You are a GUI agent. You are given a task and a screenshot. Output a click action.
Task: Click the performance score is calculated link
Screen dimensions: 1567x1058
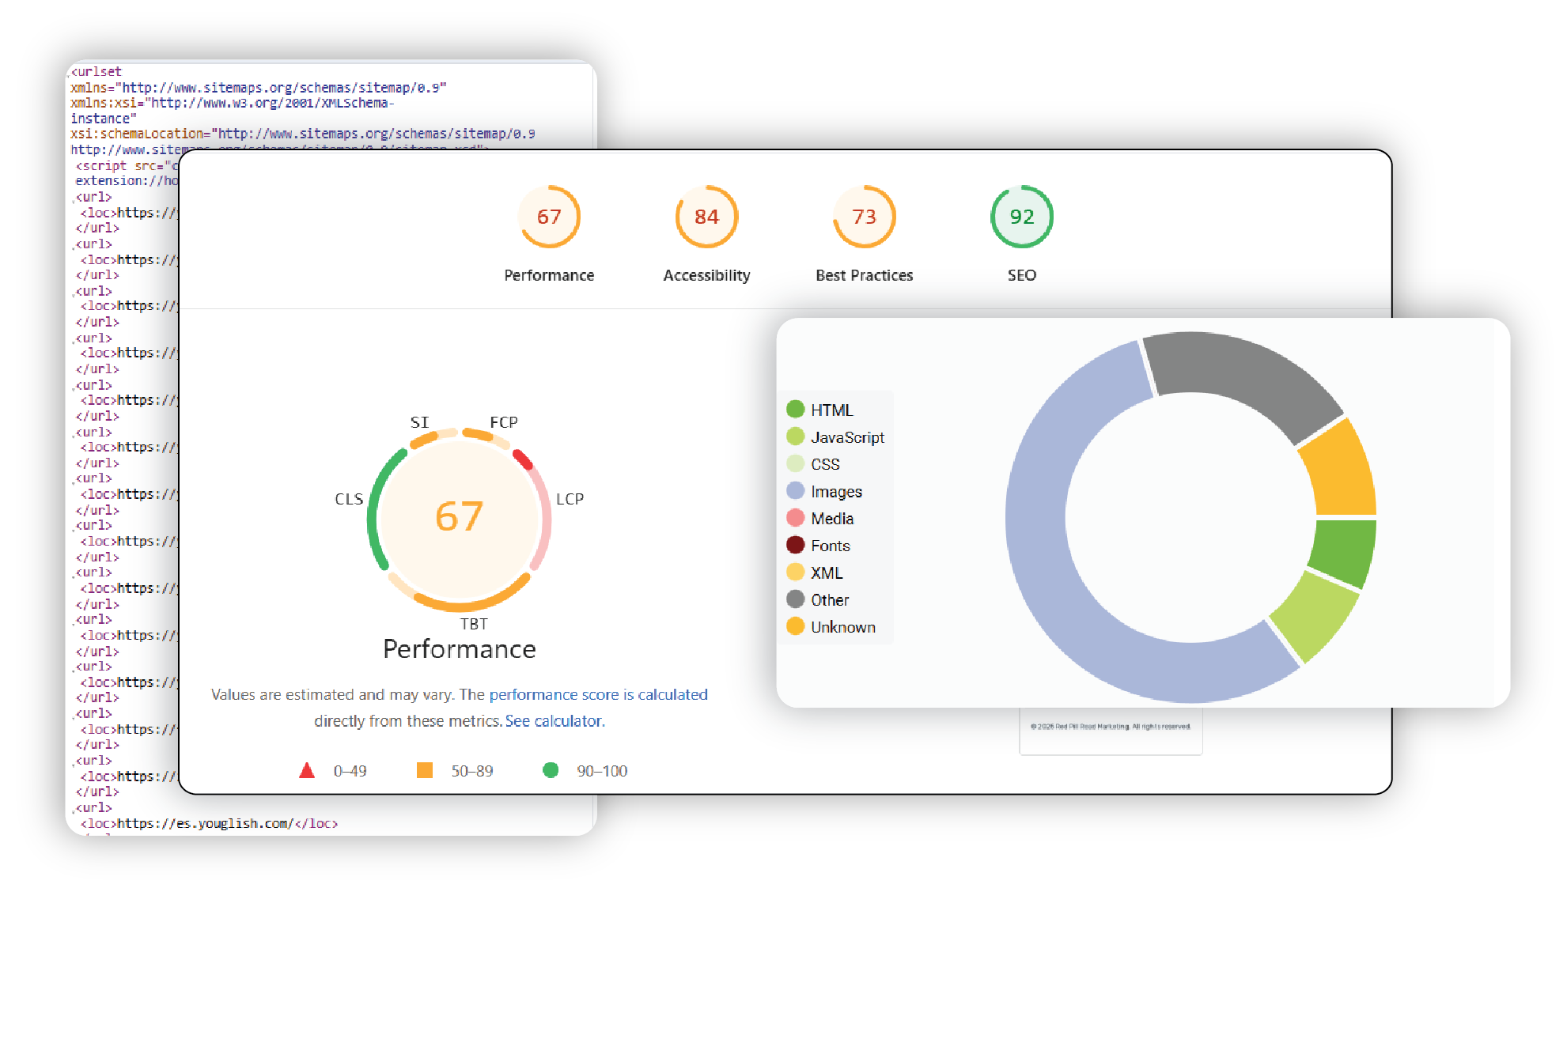(x=599, y=694)
